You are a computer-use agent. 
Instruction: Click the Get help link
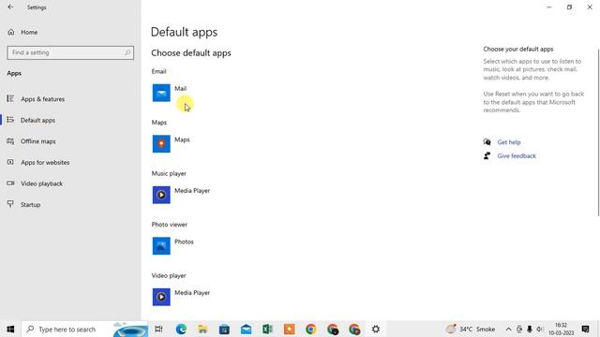point(509,142)
